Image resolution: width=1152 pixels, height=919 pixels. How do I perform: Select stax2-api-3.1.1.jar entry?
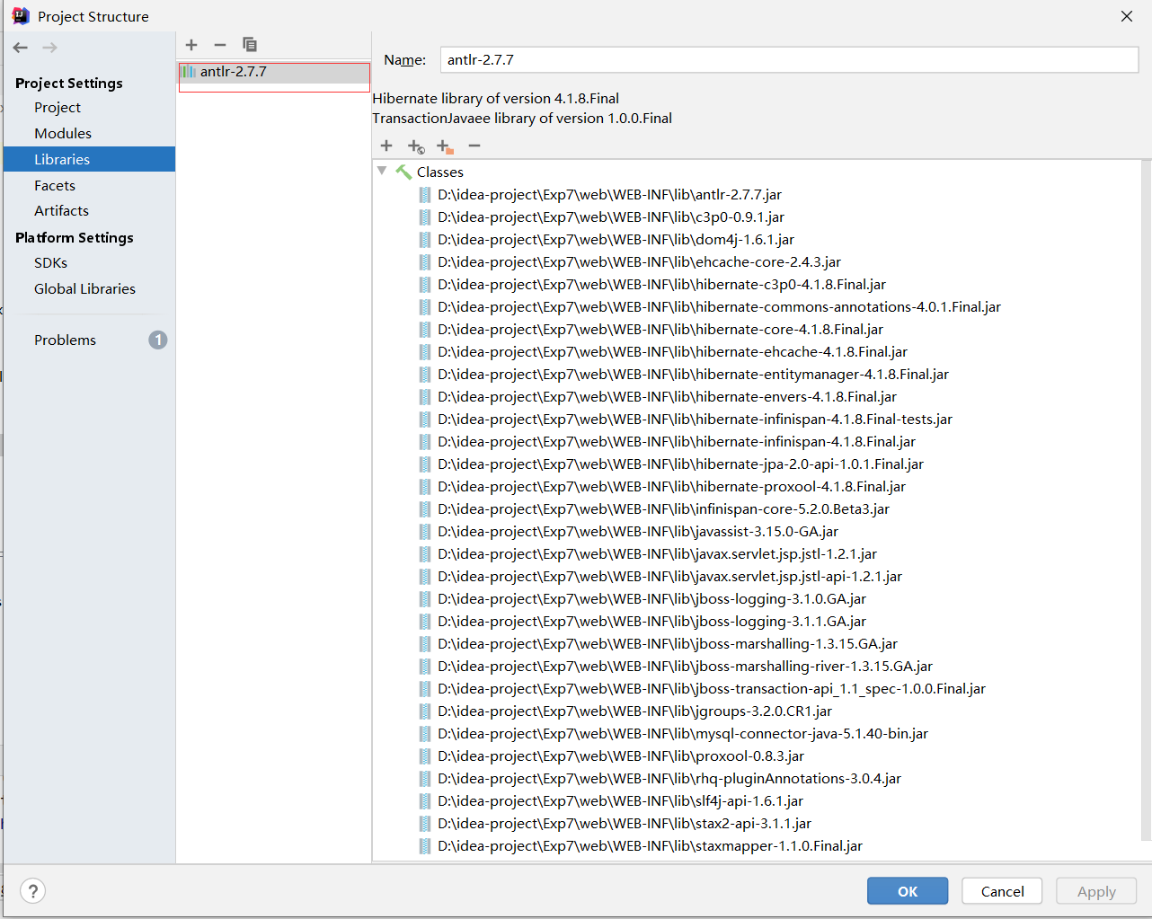click(625, 824)
